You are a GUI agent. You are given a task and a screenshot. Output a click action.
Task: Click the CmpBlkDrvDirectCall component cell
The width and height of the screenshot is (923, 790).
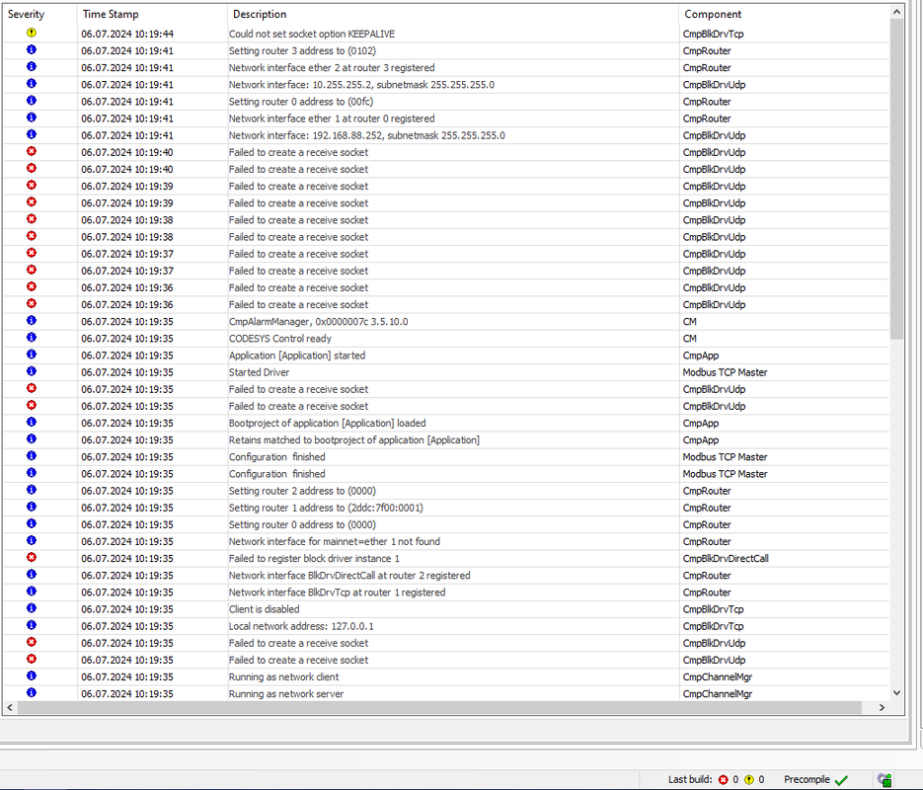coord(726,559)
